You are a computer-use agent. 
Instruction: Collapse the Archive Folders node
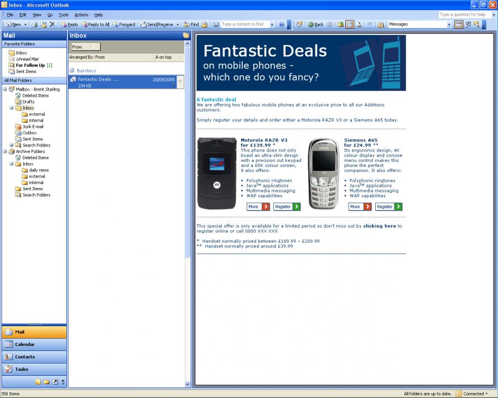pos(5,151)
